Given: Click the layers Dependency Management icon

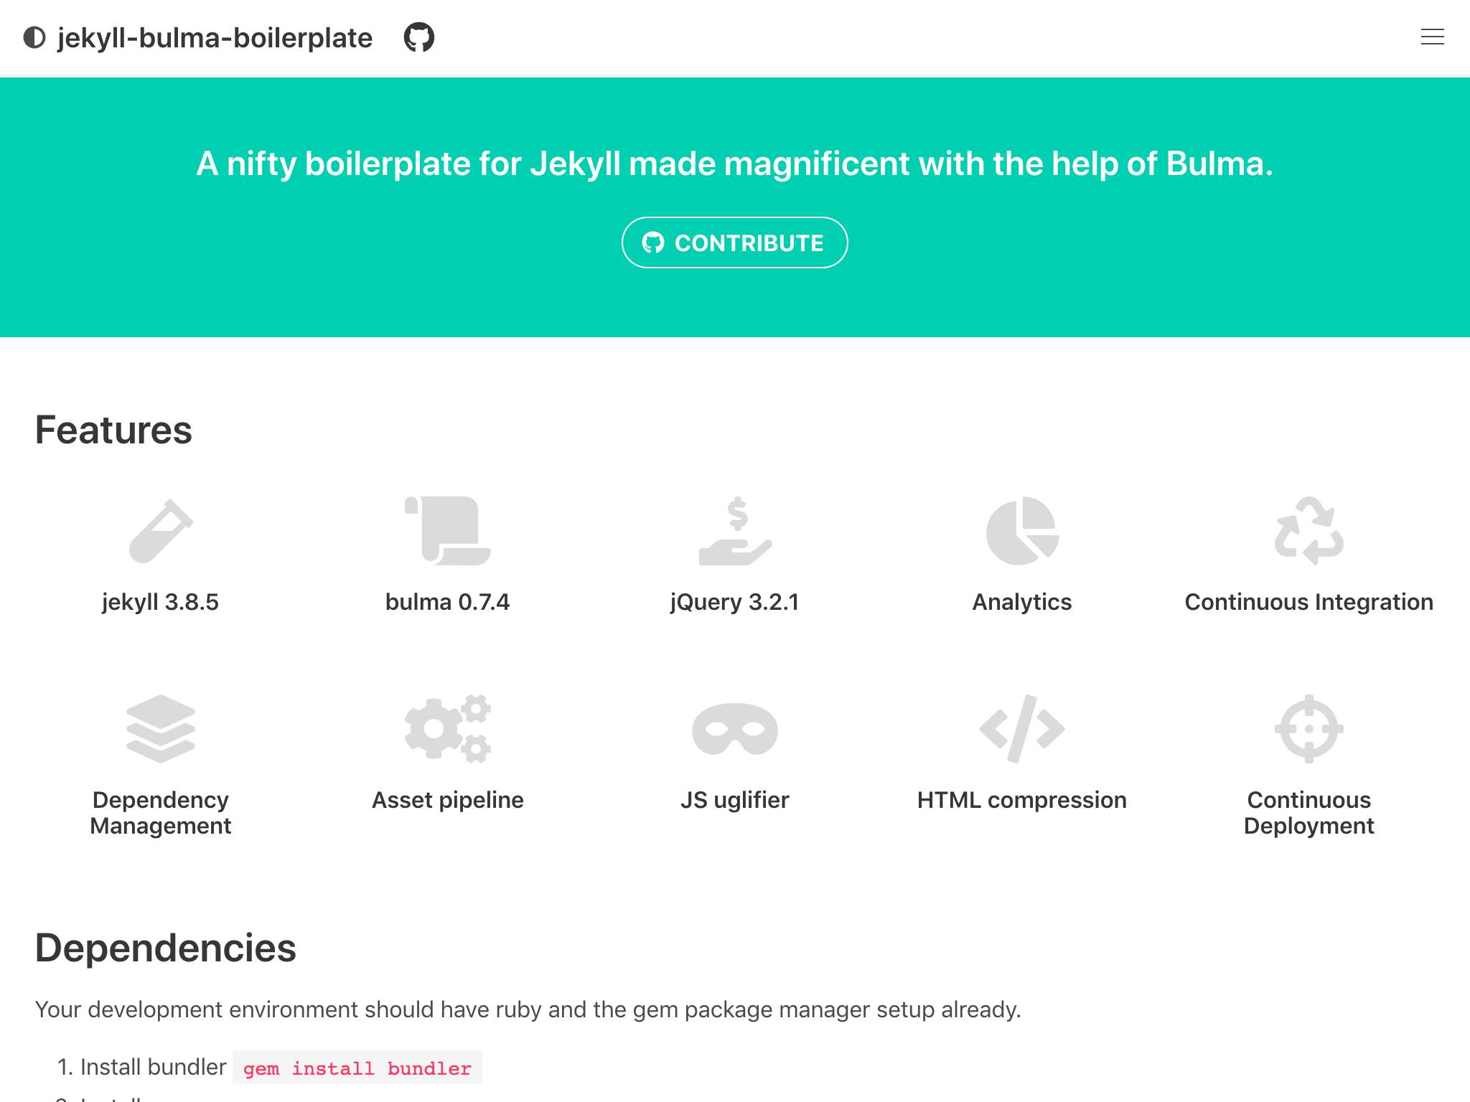Looking at the screenshot, I should click(161, 729).
